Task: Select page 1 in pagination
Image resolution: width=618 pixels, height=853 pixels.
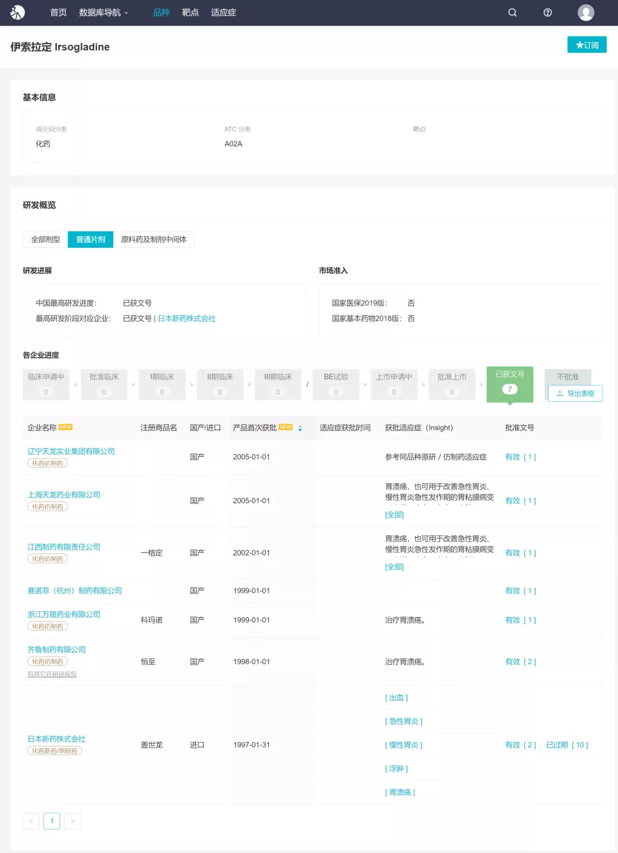Action: click(x=51, y=821)
